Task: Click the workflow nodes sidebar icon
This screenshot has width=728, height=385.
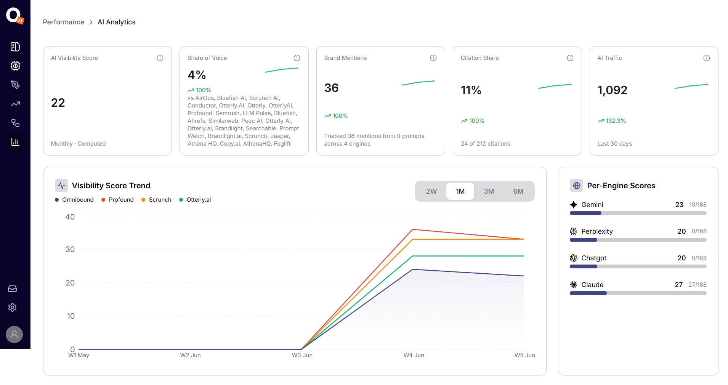Action: pos(15,123)
